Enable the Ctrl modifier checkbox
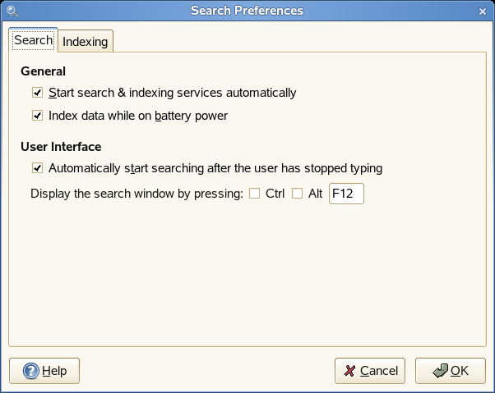 [x=254, y=194]
